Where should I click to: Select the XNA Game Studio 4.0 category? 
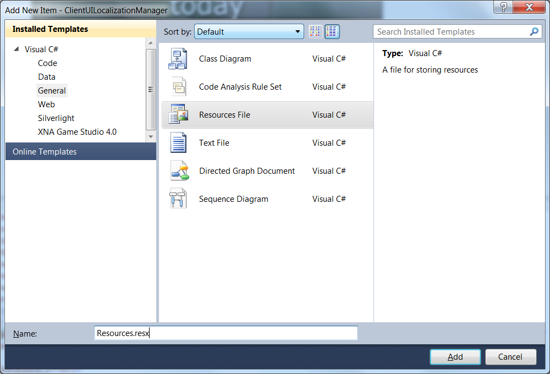pyautogui.click(x=77, y=132)
